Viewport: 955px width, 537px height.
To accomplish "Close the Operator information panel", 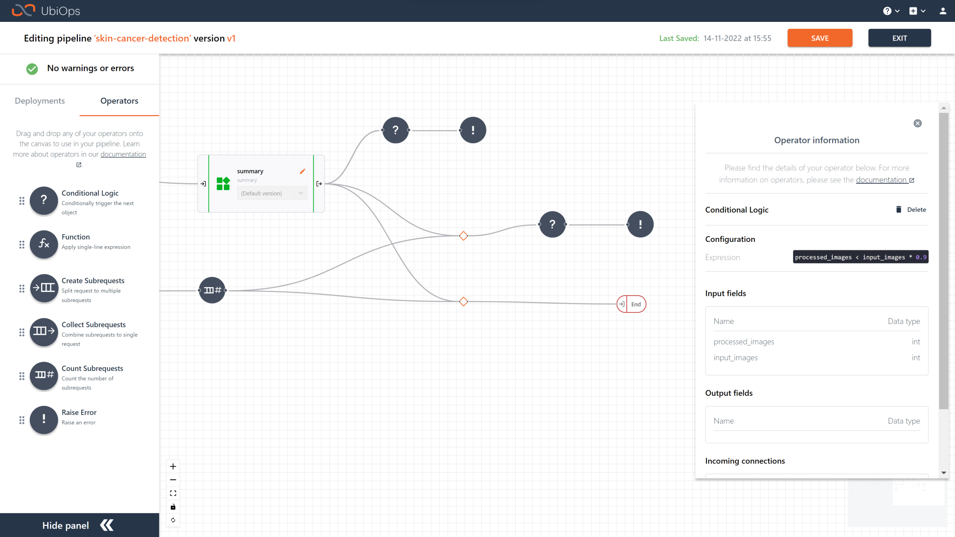I will point(917,124).
